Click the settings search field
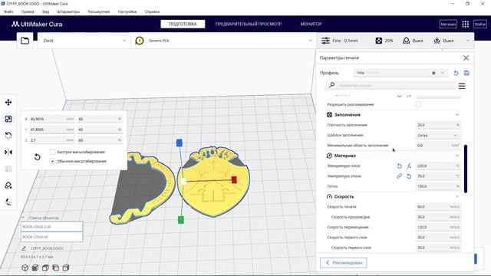The image size is (491, 276). (x=390, y=85)
